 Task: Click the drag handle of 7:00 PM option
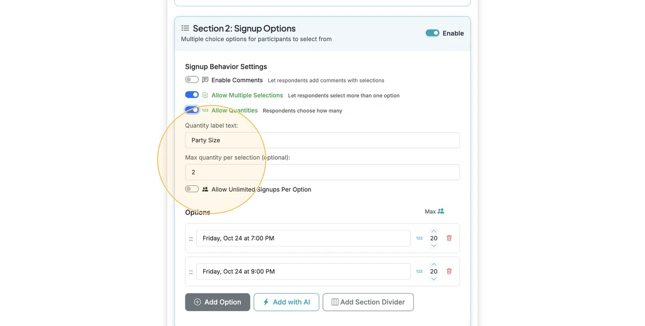191,238
